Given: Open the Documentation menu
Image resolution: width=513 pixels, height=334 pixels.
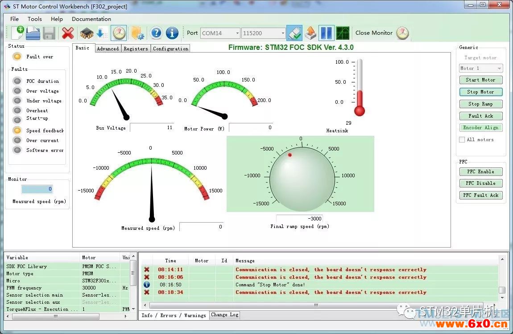Looking at the screenshot, I should tap(91, 19).
